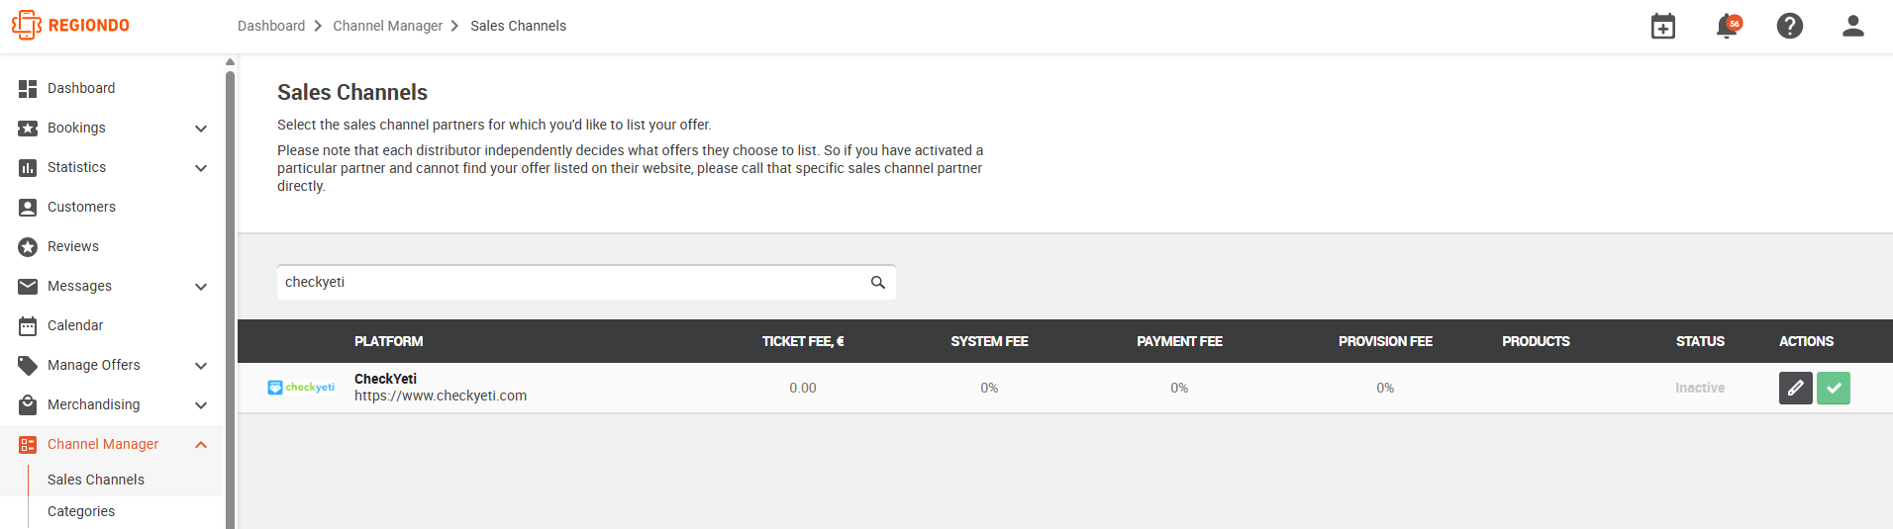Activate CheckYeti with the green checkmark
Viewport: 1893px width, 529px height.
(x=1834, y=388)
